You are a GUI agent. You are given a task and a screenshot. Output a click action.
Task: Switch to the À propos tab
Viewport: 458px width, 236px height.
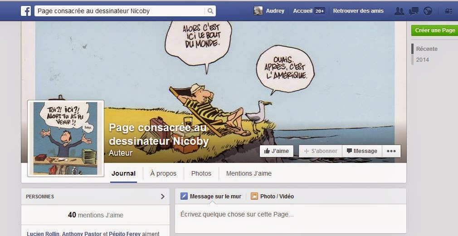click(x=163, y=173)
